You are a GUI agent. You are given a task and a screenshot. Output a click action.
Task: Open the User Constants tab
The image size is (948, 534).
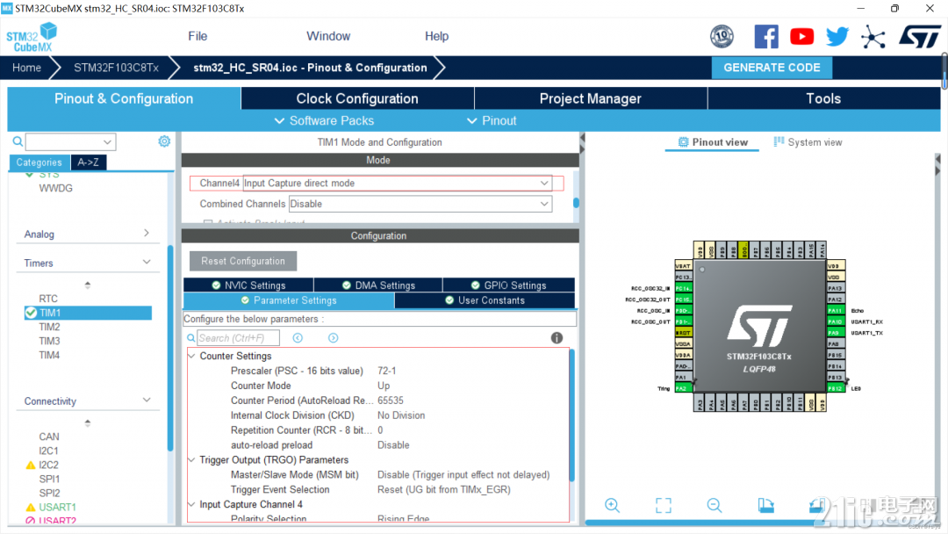485,300
